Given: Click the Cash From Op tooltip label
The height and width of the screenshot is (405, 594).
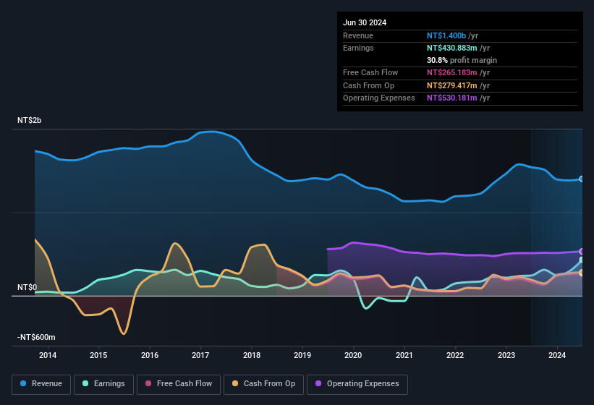Looking at the screenshot, I should [368, 85].
